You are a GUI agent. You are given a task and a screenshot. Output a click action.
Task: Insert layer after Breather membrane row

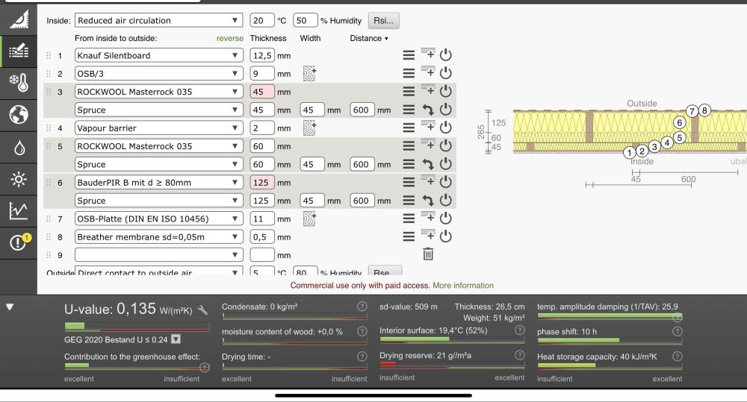[428, 235]
